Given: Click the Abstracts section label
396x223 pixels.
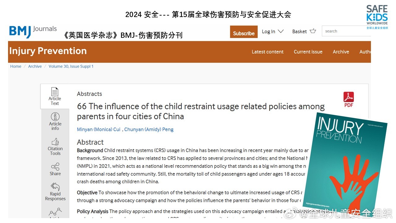Looking at the screenshot, I should [x=89, y=94].
